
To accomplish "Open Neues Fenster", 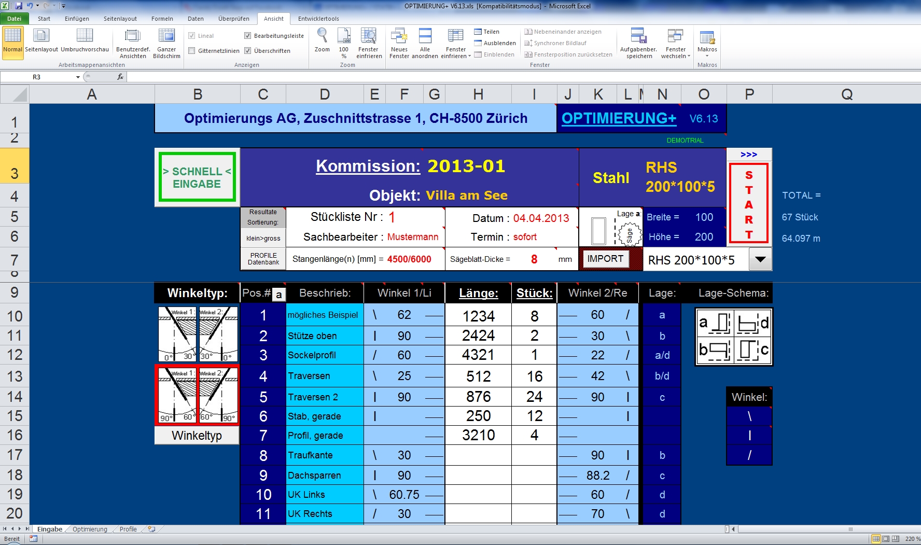I will [x=399, y=43].
